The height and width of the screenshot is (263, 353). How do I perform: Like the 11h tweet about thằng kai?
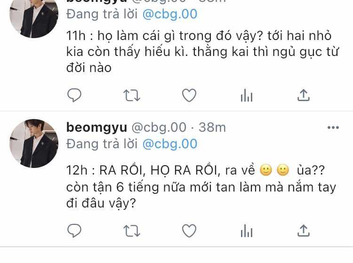pos(189,96)
